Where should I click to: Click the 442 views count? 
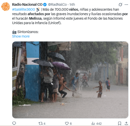click(99, 124)
